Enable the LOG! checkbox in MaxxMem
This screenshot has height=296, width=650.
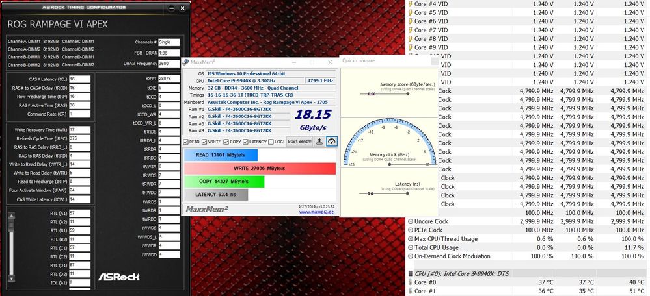tap(271, 142)
